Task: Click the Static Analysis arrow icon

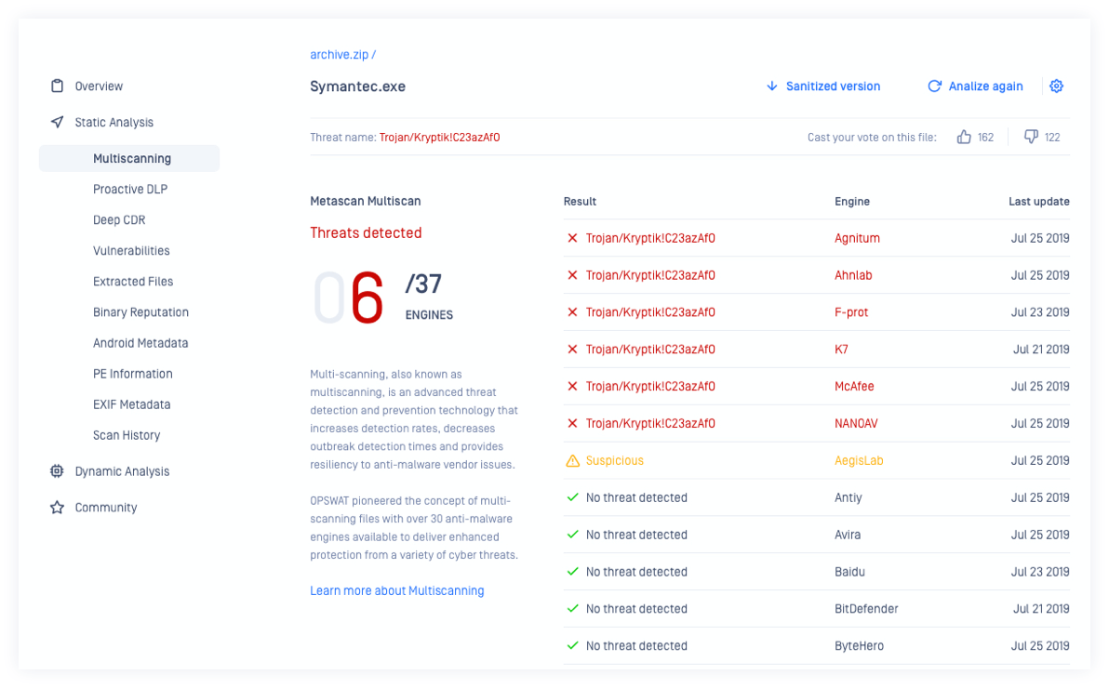Action: pos(57,123)
